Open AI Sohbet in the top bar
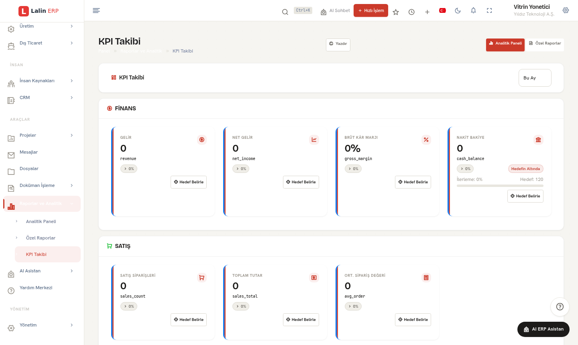The image size is (578, 345). point(335,11)
